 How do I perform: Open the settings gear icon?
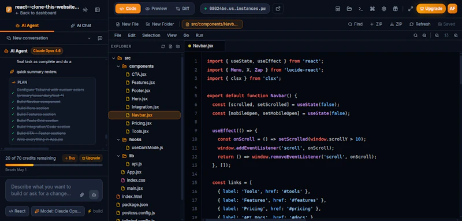[x=383, y=9]
